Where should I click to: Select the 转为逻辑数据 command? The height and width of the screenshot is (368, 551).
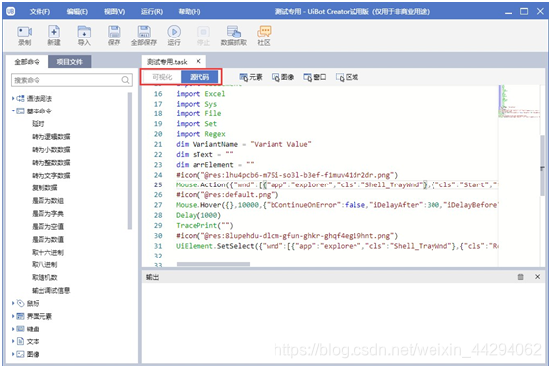click(51, 136)
